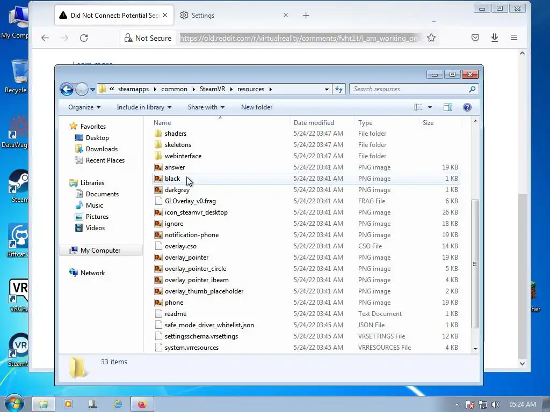This screenshot has width=550, height=412.
Task: Sort by the Date modified column header
Action: [323, 123]
